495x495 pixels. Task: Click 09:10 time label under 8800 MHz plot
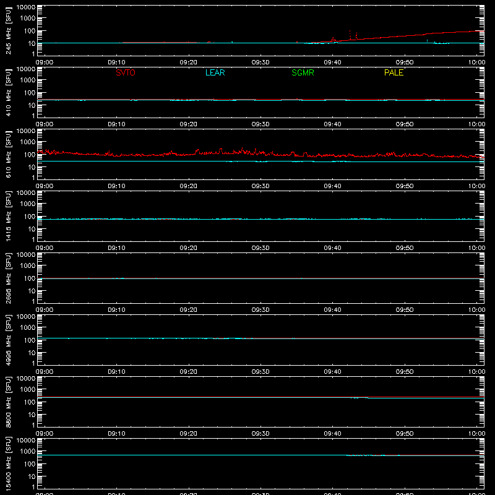(x=116, y=434)
